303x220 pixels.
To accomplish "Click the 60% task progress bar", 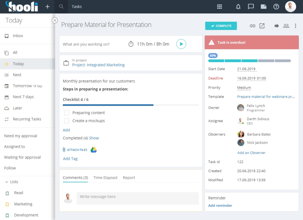I will point(249,61).
